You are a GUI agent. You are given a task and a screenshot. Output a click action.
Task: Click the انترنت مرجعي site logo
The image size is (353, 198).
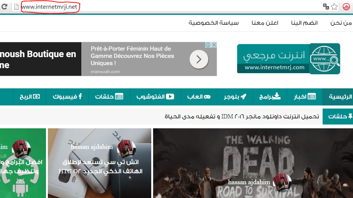pyautogui.click(x=288, y=59)
